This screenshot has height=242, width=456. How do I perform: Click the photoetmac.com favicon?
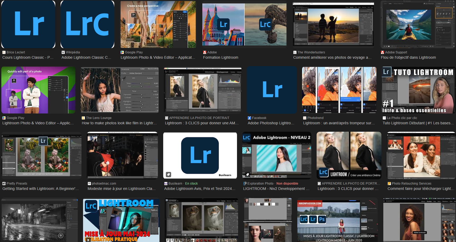click(x=89, y=184)
